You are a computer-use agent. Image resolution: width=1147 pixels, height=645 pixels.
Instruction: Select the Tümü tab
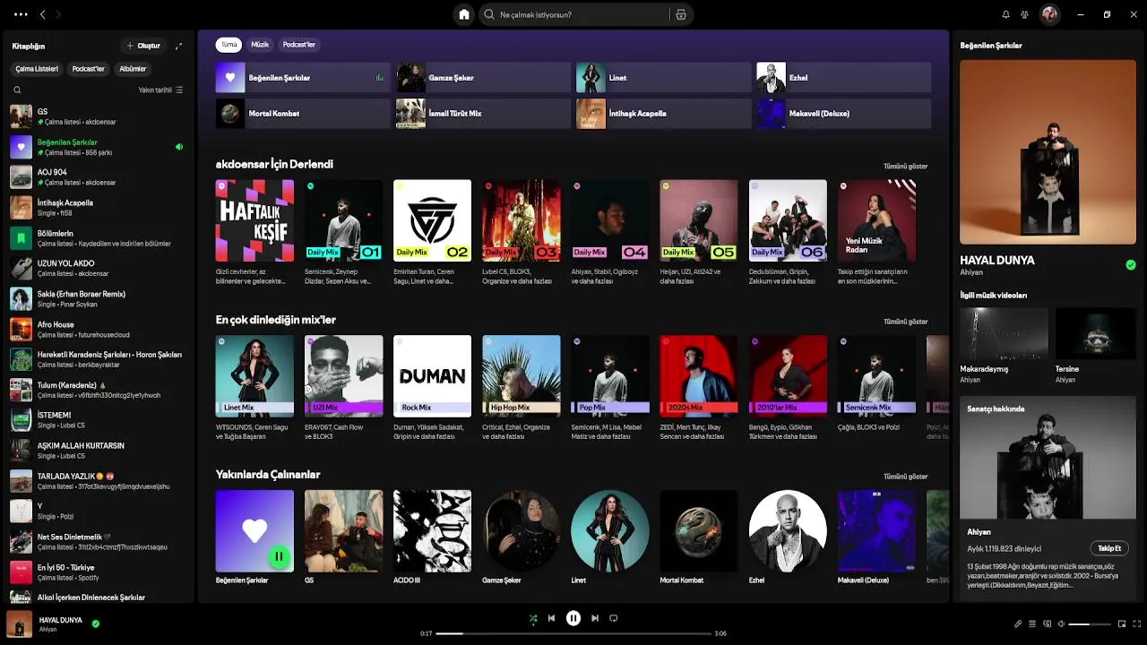pyautogui.click(x=229, y=44)
